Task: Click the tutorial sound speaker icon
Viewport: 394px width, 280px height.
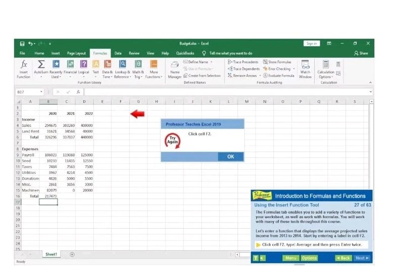Action: pyautogui.click(x=262, y=258)
